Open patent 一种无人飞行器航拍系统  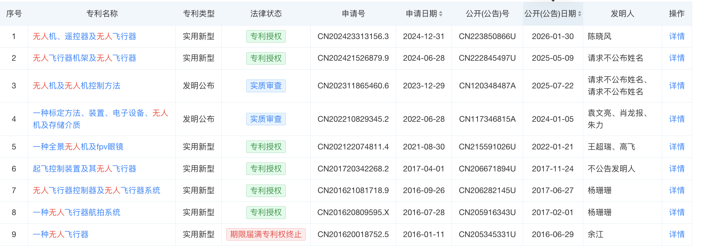click(x=77, y=212)
